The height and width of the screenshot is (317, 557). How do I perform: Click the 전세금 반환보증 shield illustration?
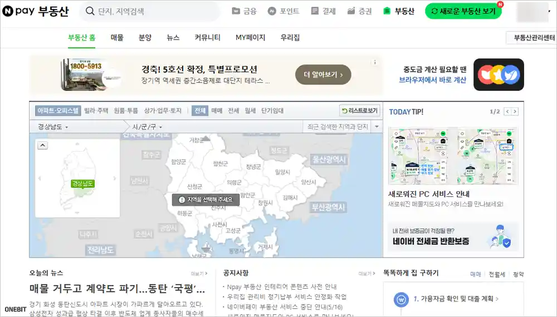pos(501,236)
